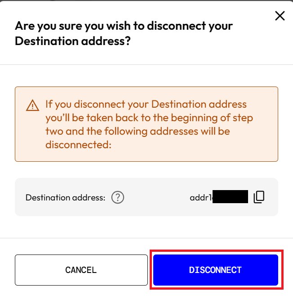The height and width of the screenshot is (300, 293).
Task: Click the orange warning triangle icon
Action: point(32,105)
